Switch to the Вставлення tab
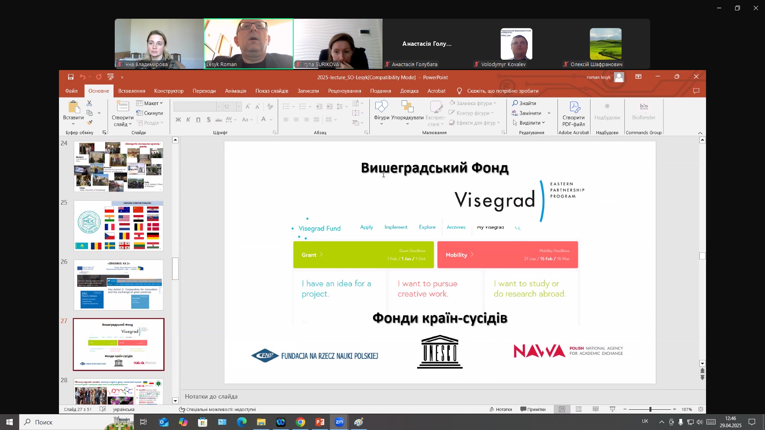 coord(131,91)
